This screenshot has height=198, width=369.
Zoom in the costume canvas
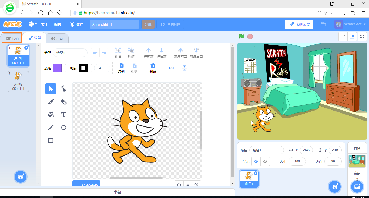[196, 184]
